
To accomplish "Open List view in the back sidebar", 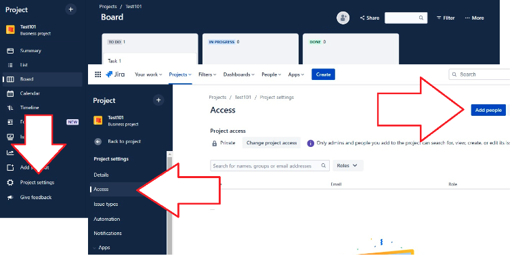I will [x=24, y=65].
